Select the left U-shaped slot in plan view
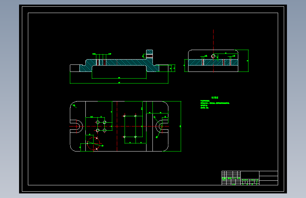The image size is (306, 198). click(76, 126)
